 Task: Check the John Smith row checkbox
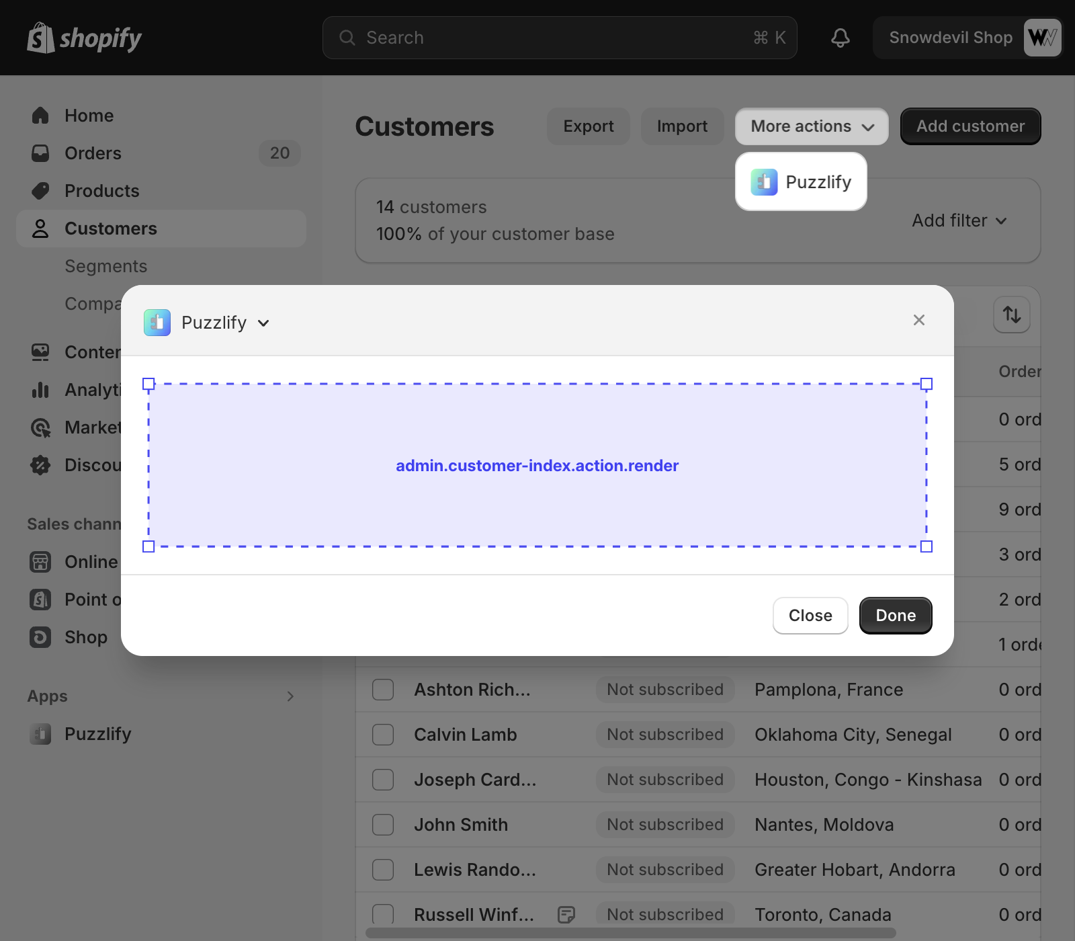[383, 825]
